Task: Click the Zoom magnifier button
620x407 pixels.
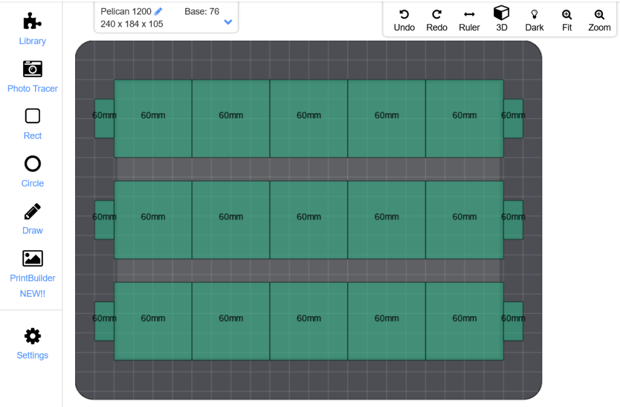Action: pos(599,15)
